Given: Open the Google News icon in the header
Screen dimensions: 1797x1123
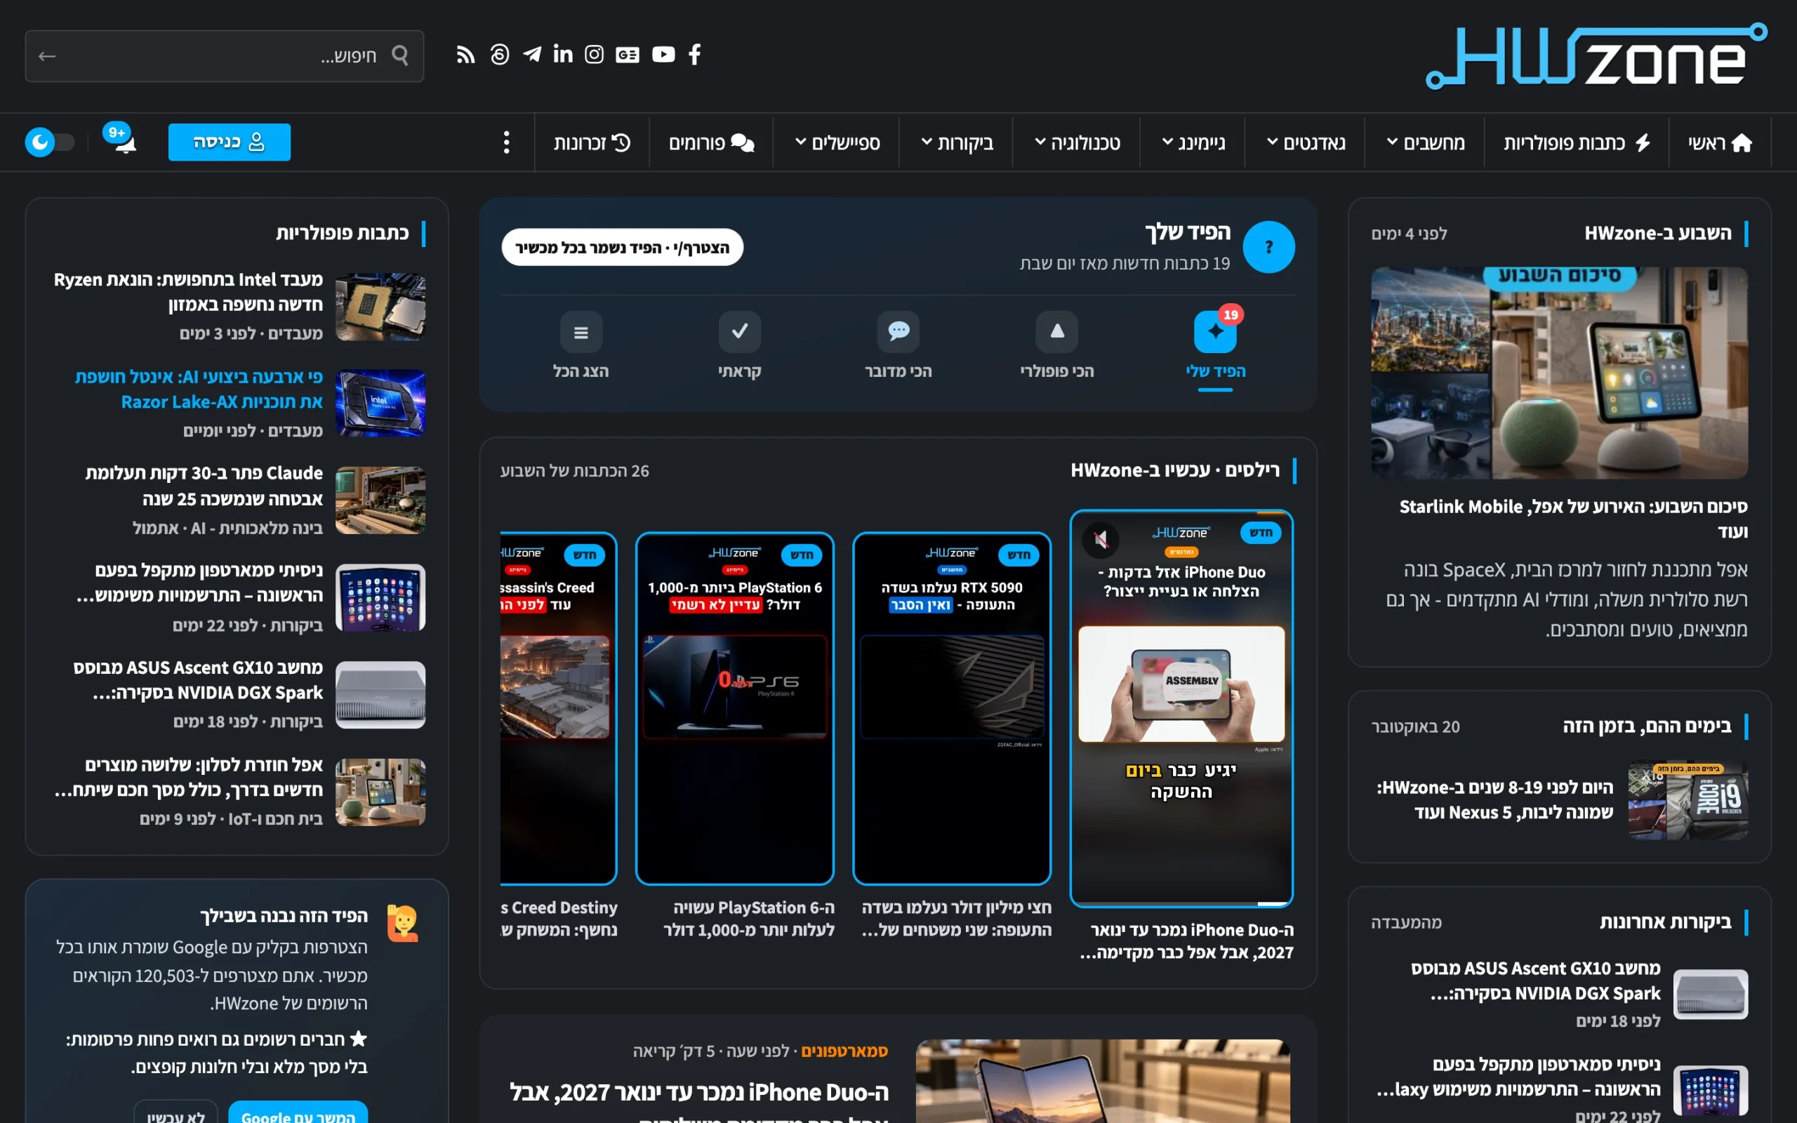Looking at the screenshot, I should pos(628,54).
